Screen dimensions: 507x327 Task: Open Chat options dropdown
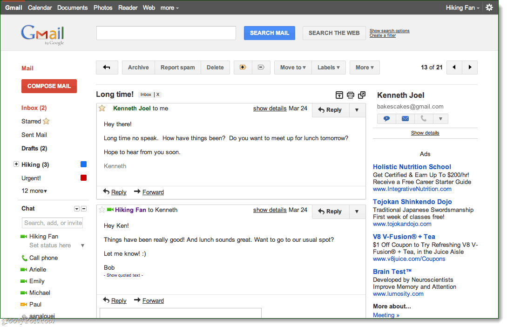pos(77,209)
